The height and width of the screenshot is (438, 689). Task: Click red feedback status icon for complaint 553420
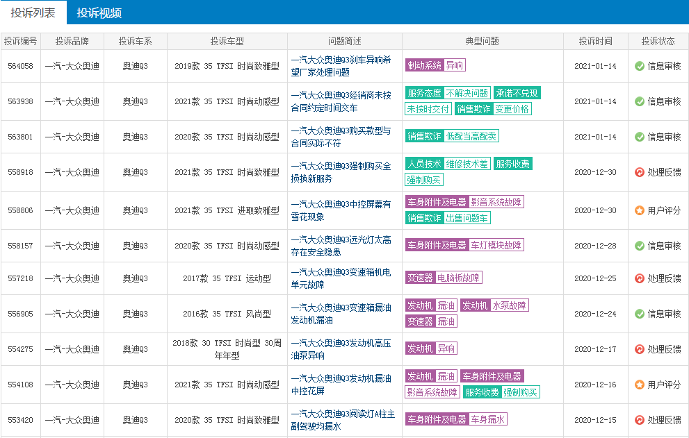640,420
